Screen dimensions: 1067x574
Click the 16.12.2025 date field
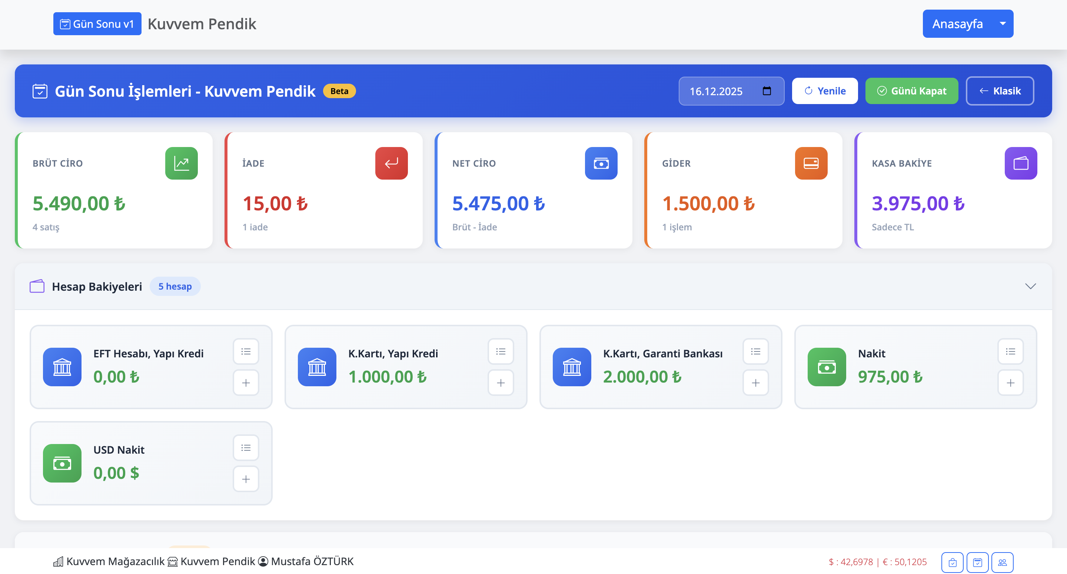(x=716, y=91)
